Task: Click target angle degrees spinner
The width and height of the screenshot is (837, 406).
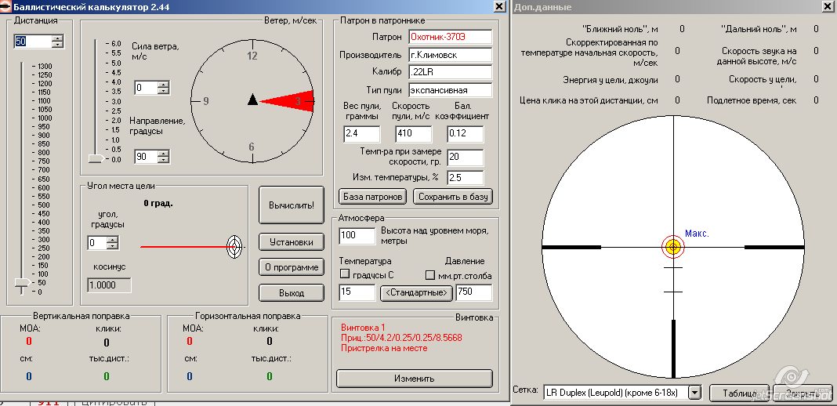Action: tap(113, 244)
